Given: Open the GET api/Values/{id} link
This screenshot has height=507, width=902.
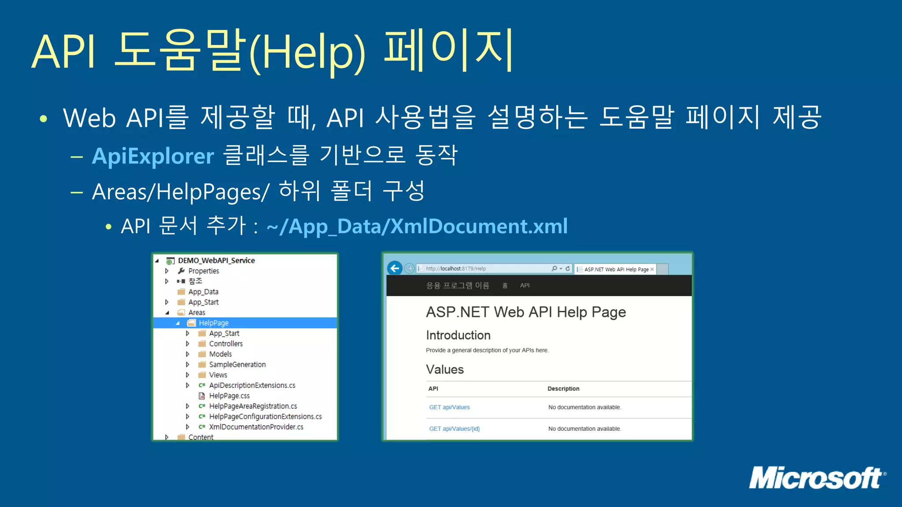Looking at the screenshot, I should (x=454, y=429).
